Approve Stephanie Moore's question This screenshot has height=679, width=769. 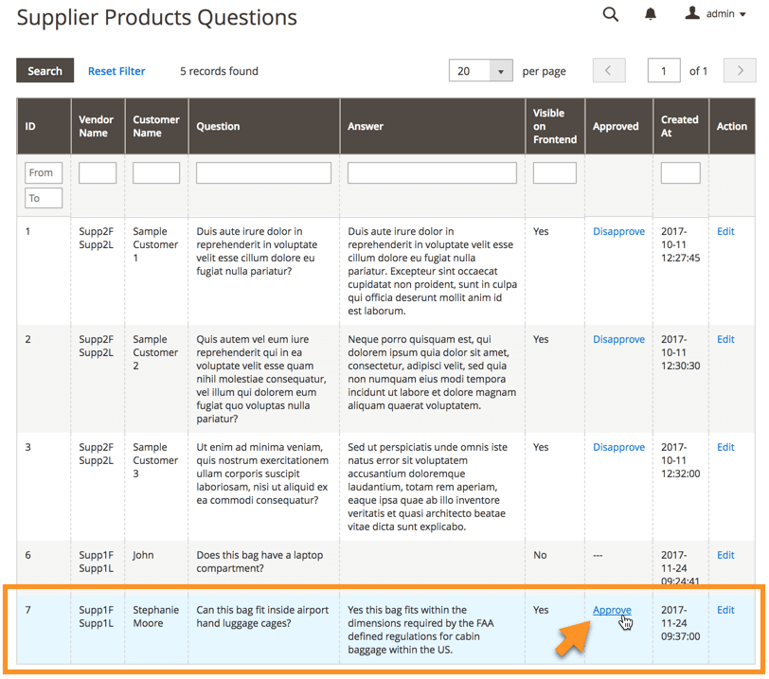pos(612,610)
